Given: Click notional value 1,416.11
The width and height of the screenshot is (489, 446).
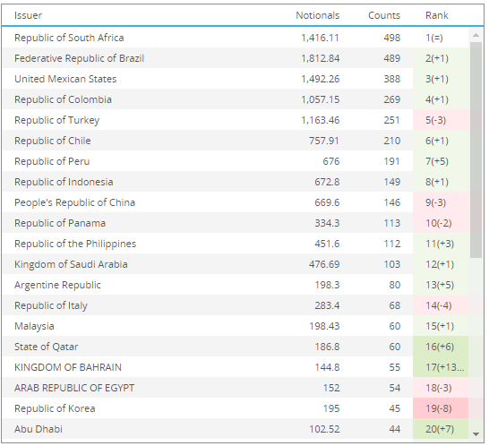Looking at the screenshot, I should (320, 38).
